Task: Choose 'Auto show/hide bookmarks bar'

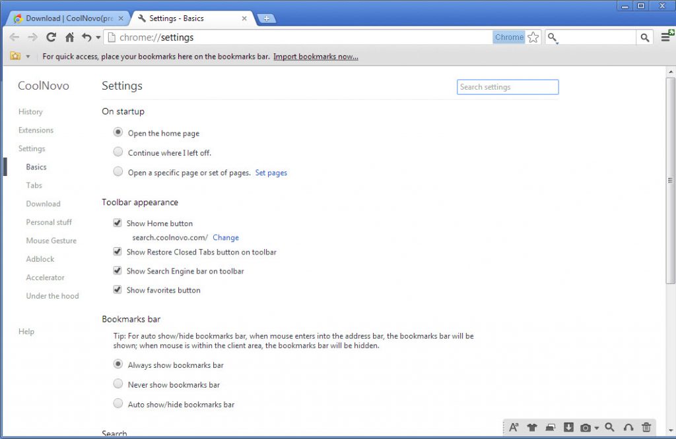Action: [x=118, y=403]
